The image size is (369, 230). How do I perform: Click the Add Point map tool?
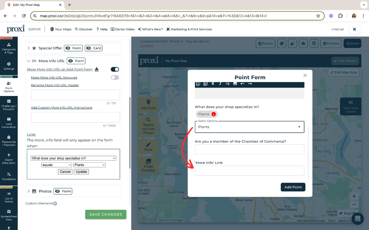149,105
